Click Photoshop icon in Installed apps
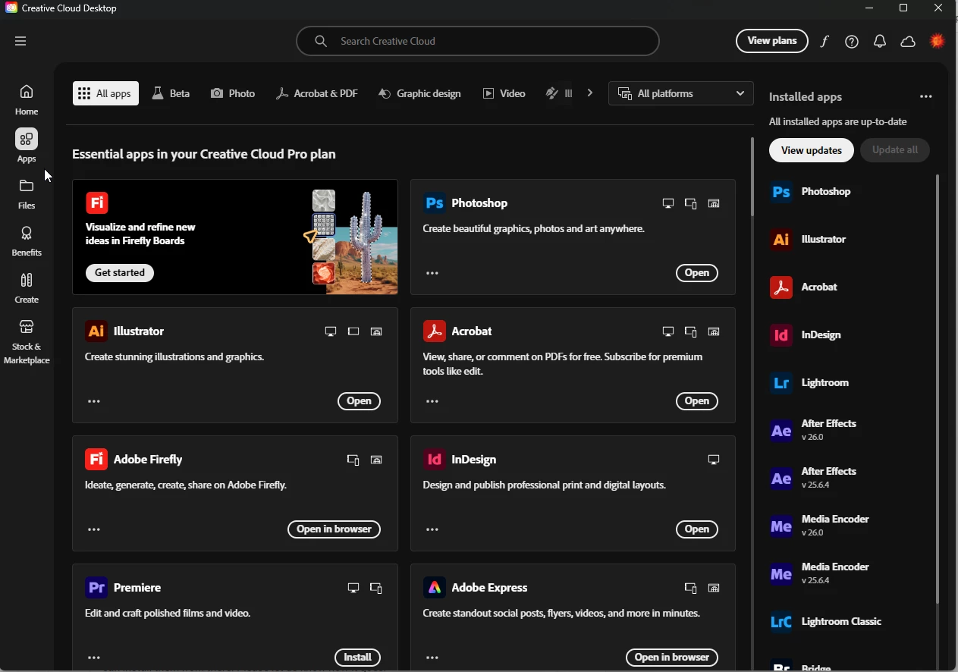Viewport: 958px width, 672px height. tap(781, 192)
